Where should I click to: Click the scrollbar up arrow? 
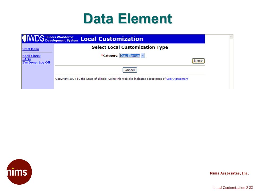pyautogui.click(x=231, y=37)
